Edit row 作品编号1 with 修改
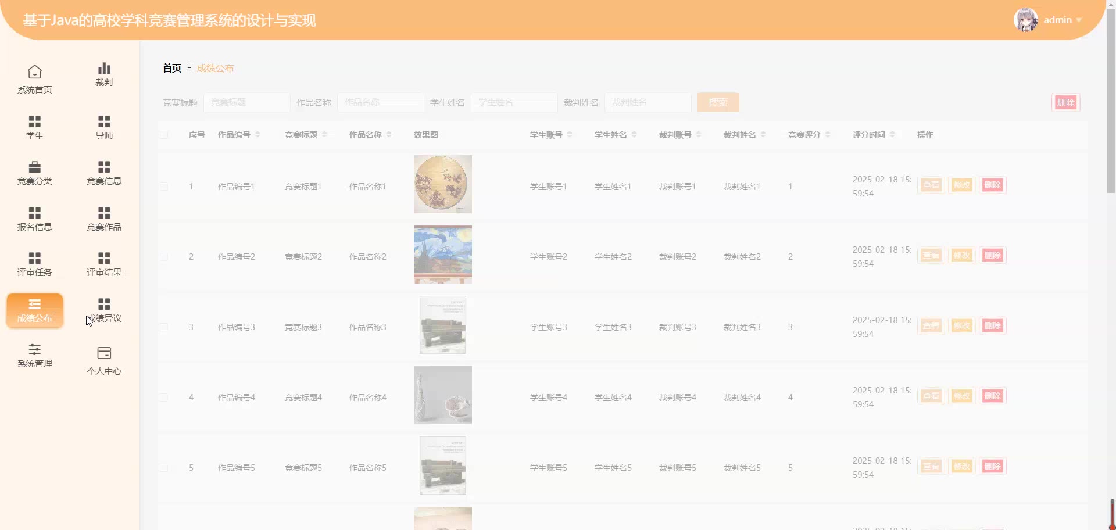The height and width of the screenshot is (530, 1116). point(962,185)
